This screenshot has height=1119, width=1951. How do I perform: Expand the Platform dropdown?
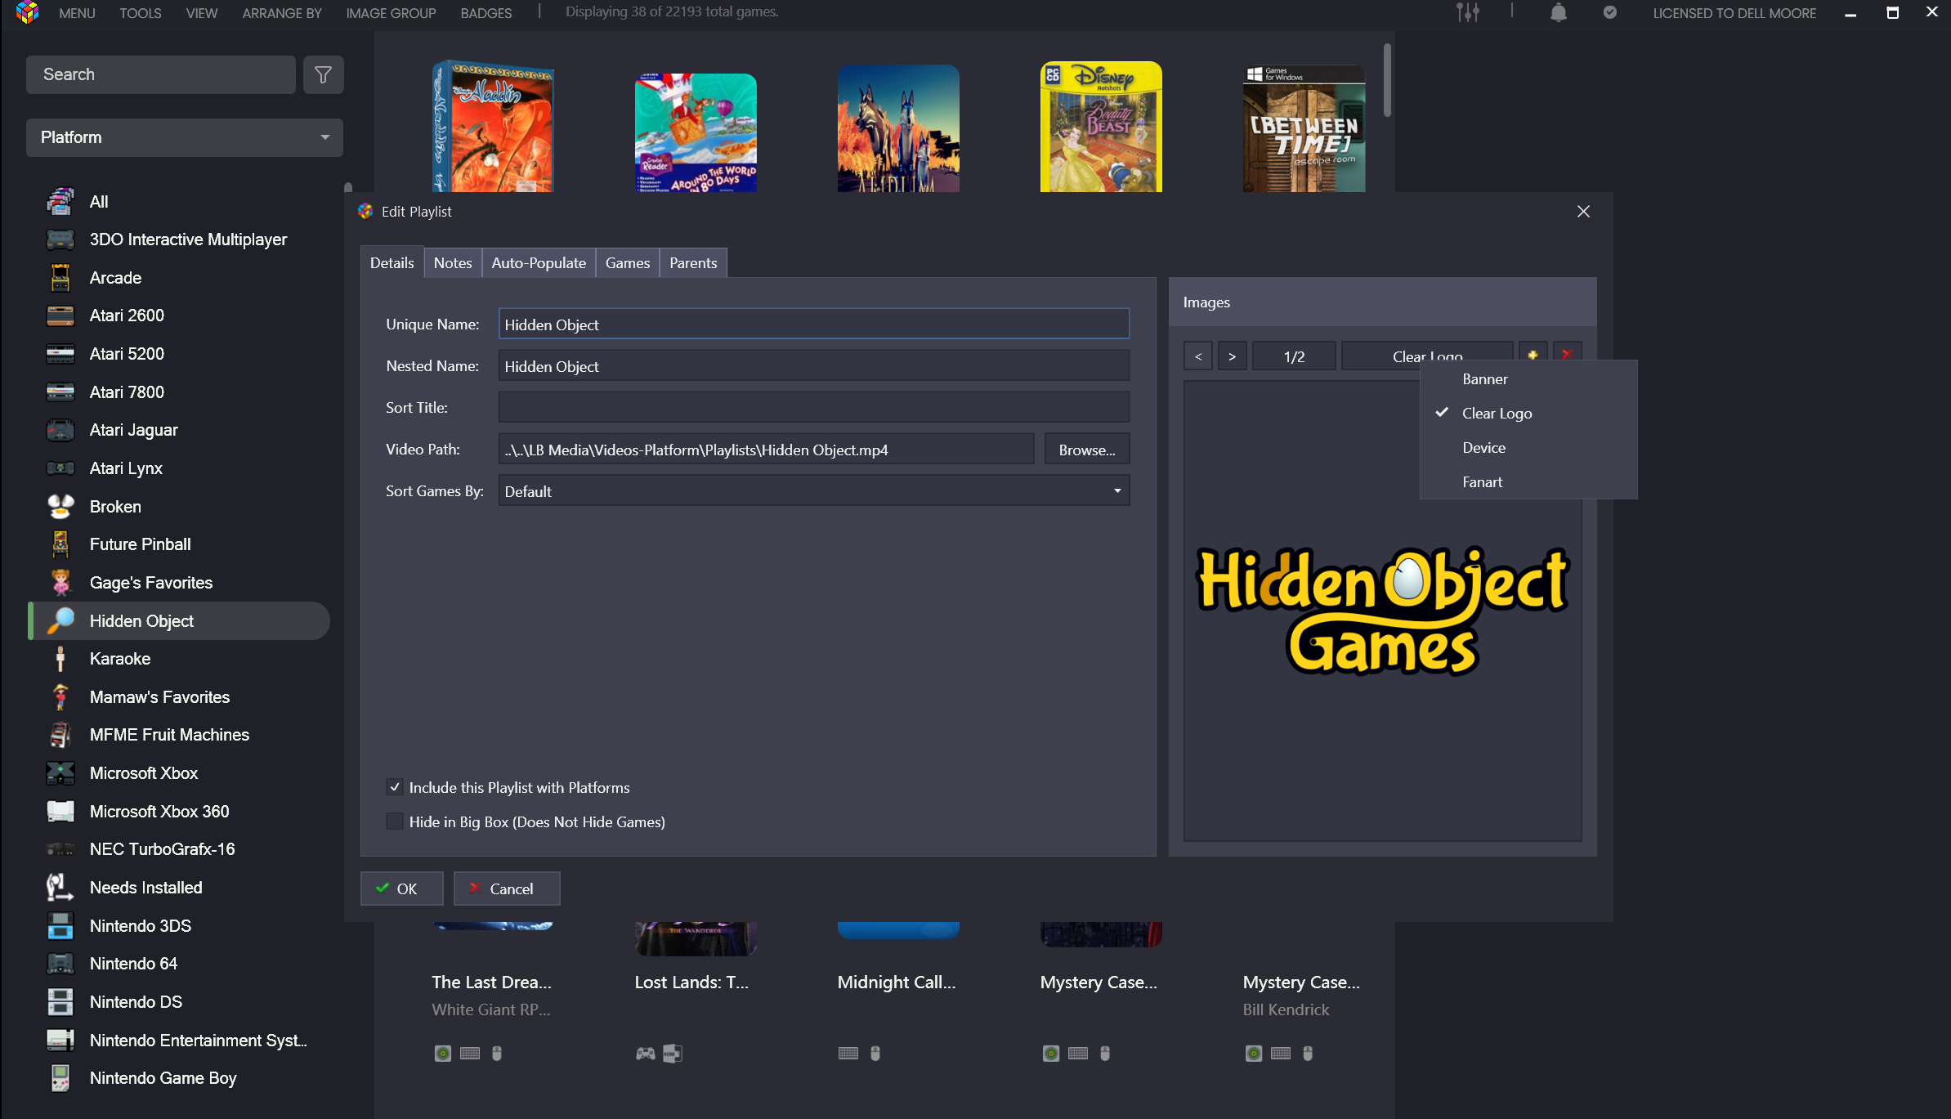pos(185,137)
